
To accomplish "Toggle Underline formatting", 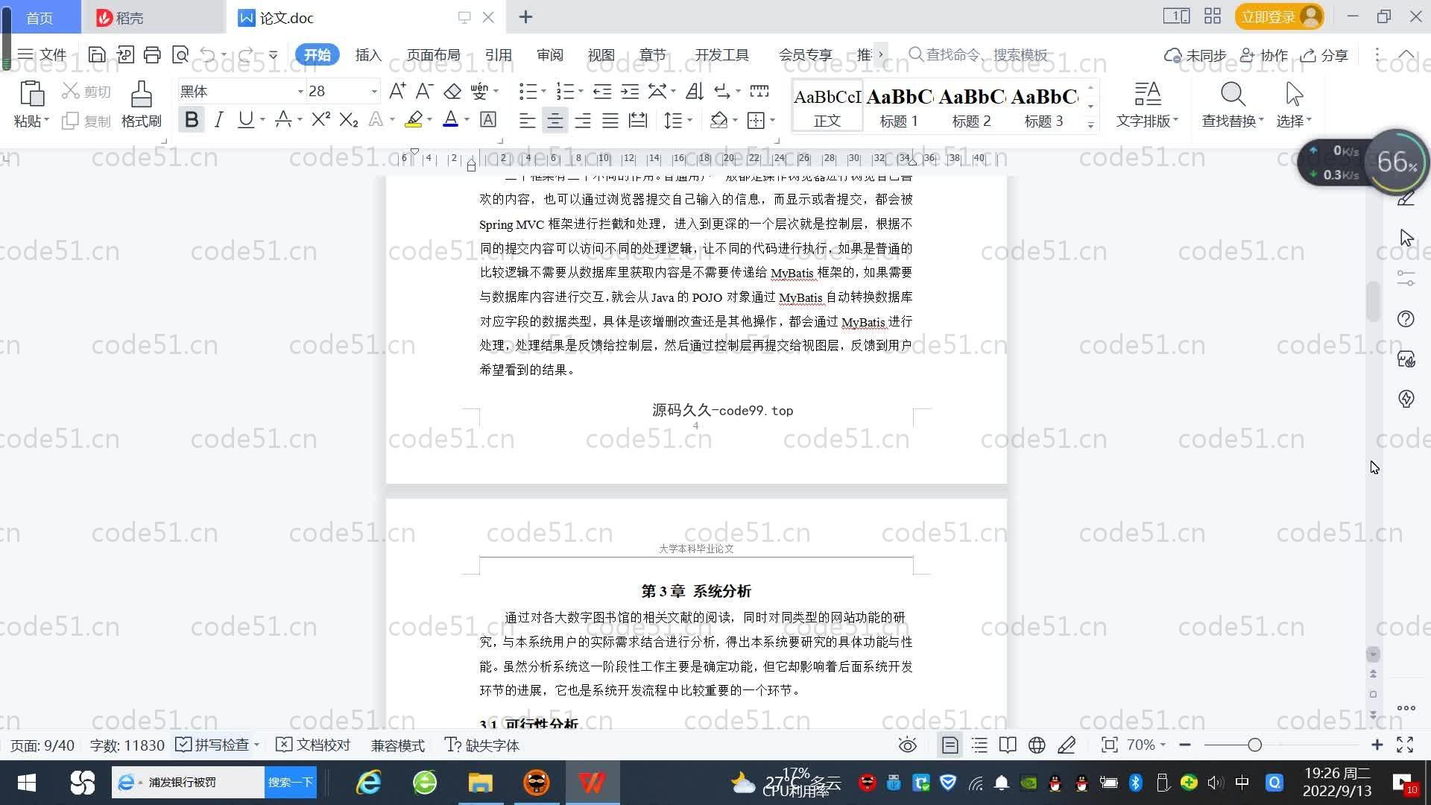I will (x=245, y=120).
